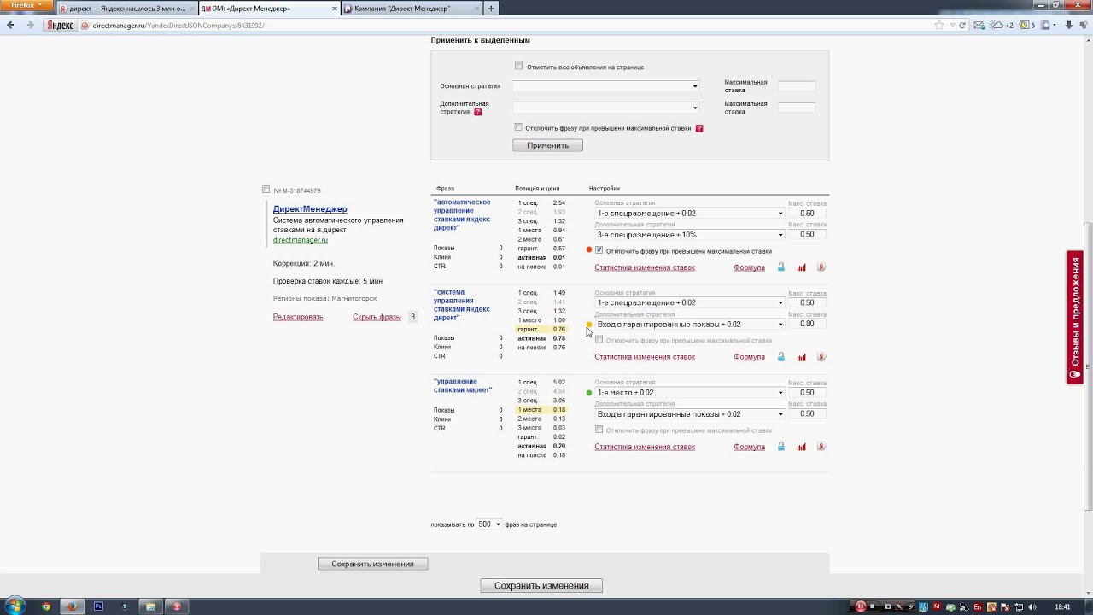
Task: Open main strategy dropdown for 'система управления' phrase
Action: [690, 303]
